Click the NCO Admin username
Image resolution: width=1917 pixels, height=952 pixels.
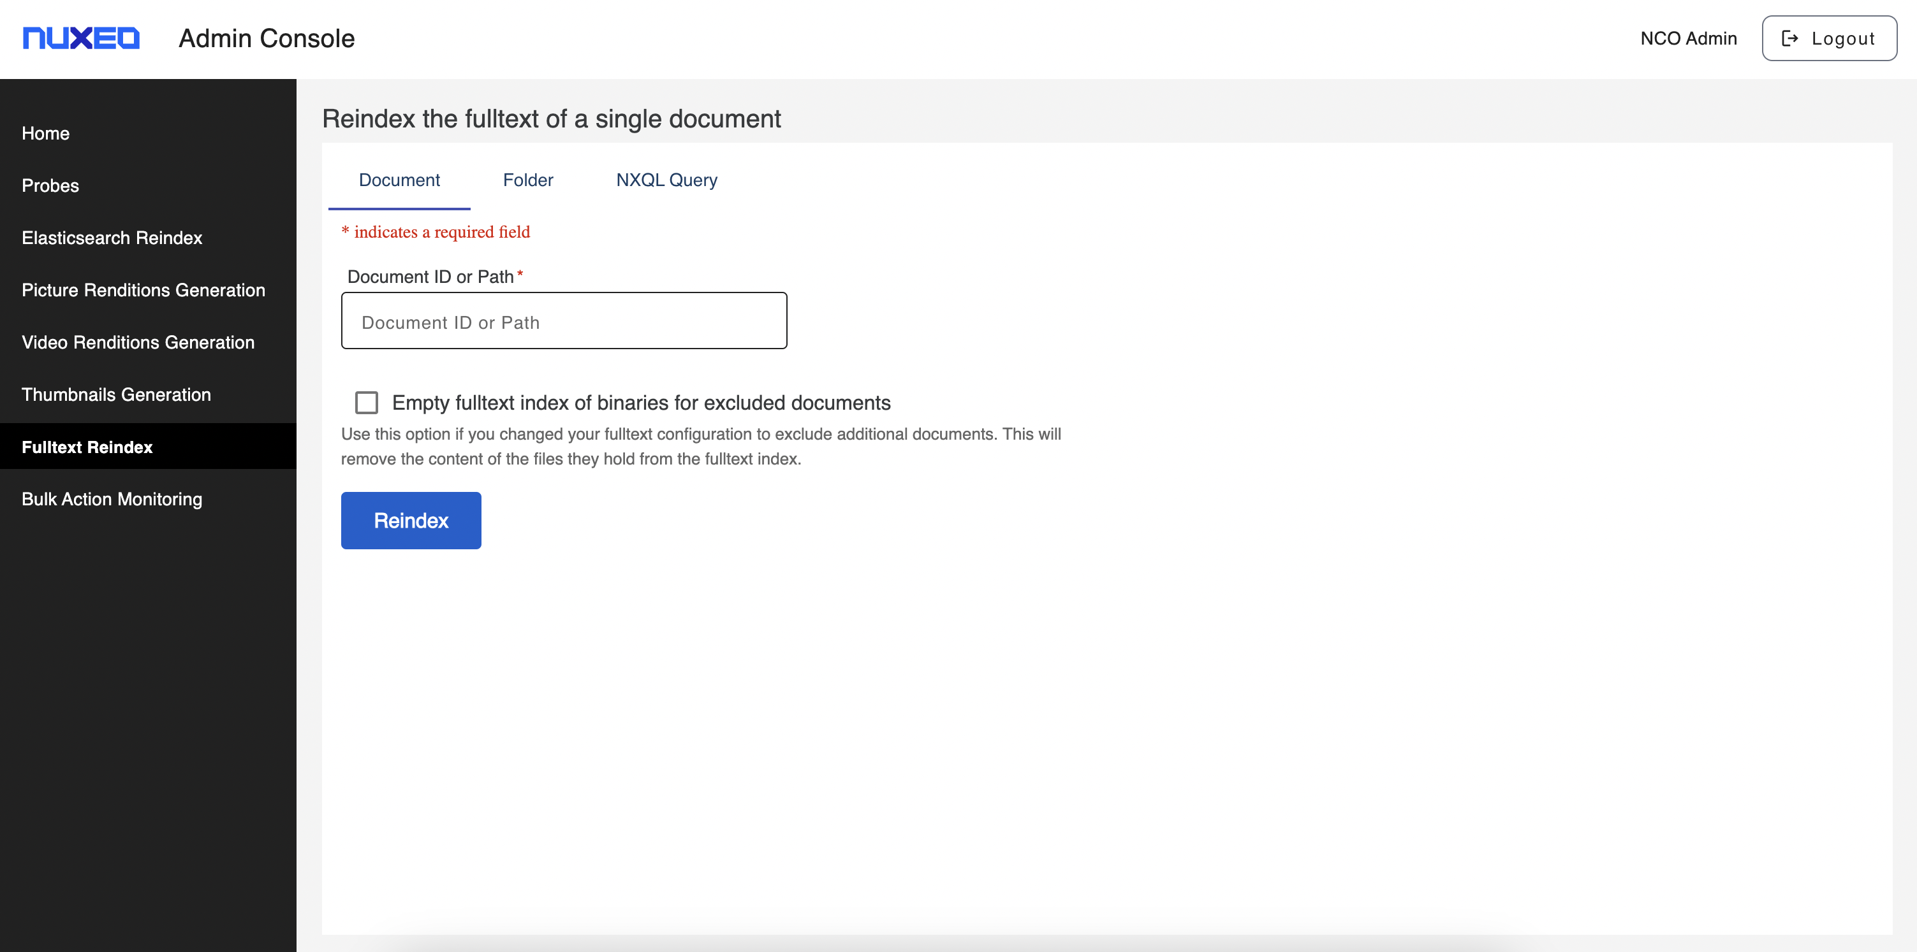coord(1688,38)
